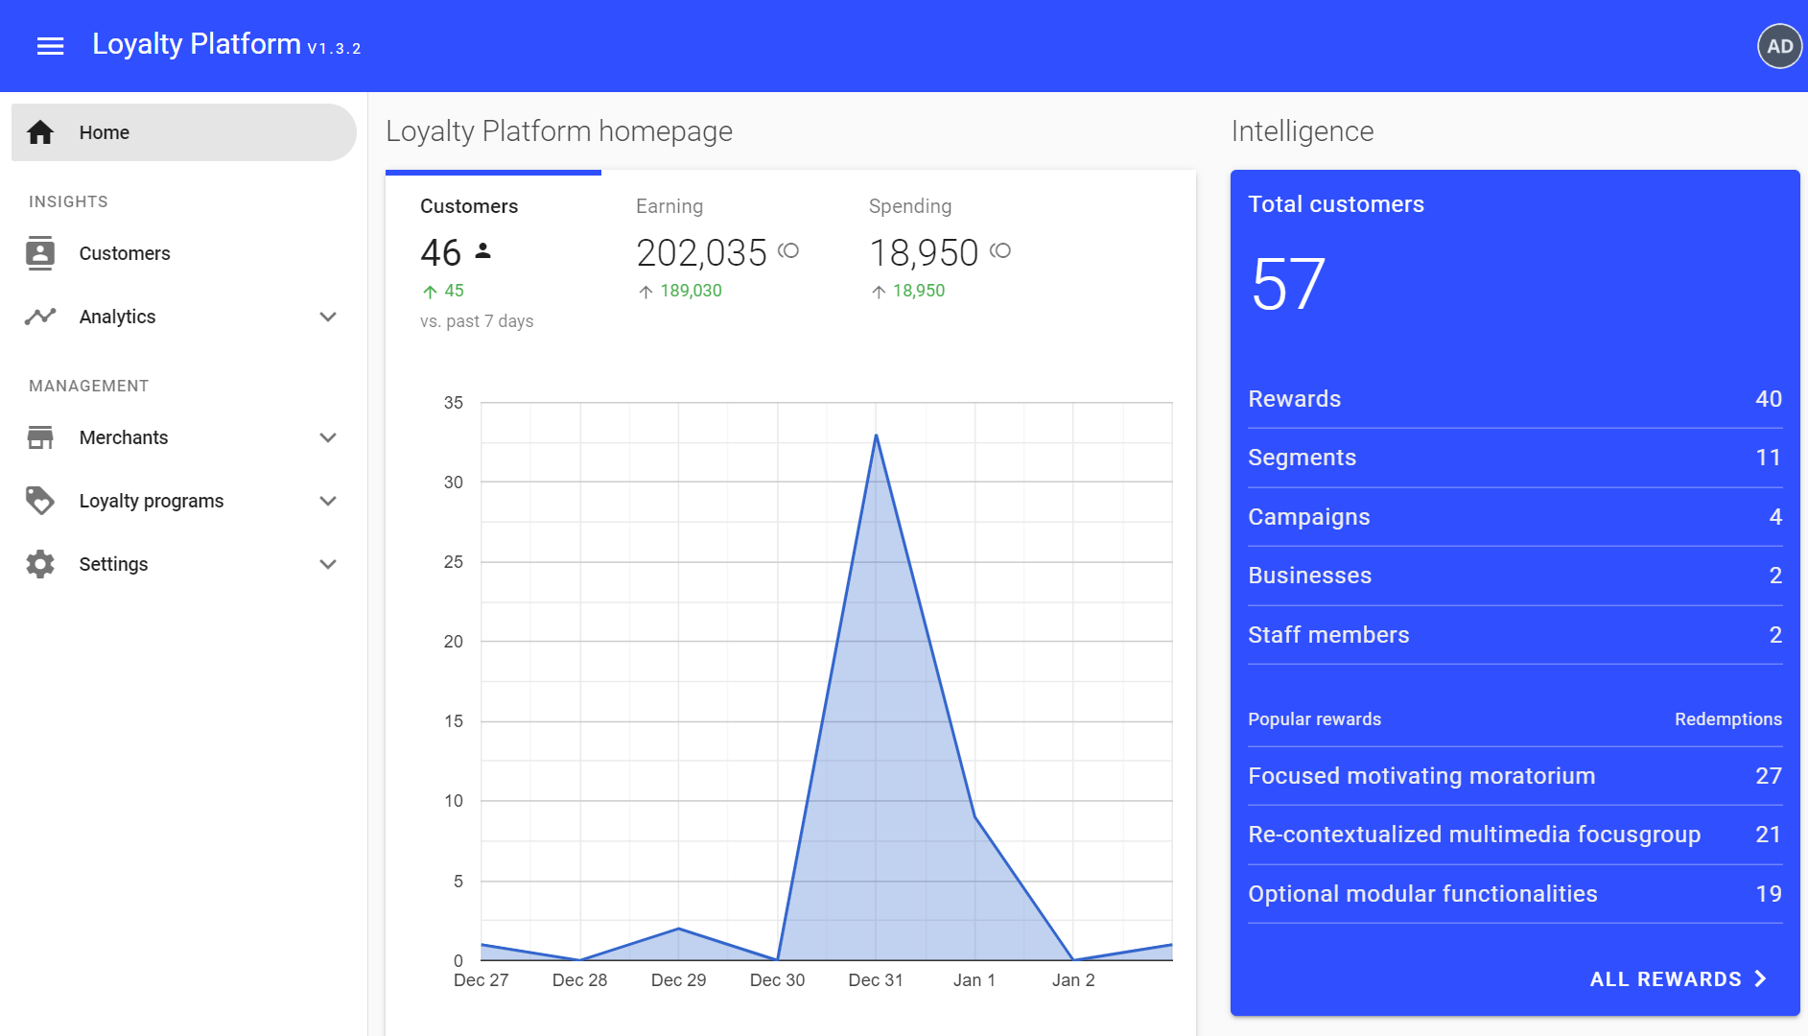Click the Jan 2 axis label
The image size is (1808, 1036).
(1073, 980)
